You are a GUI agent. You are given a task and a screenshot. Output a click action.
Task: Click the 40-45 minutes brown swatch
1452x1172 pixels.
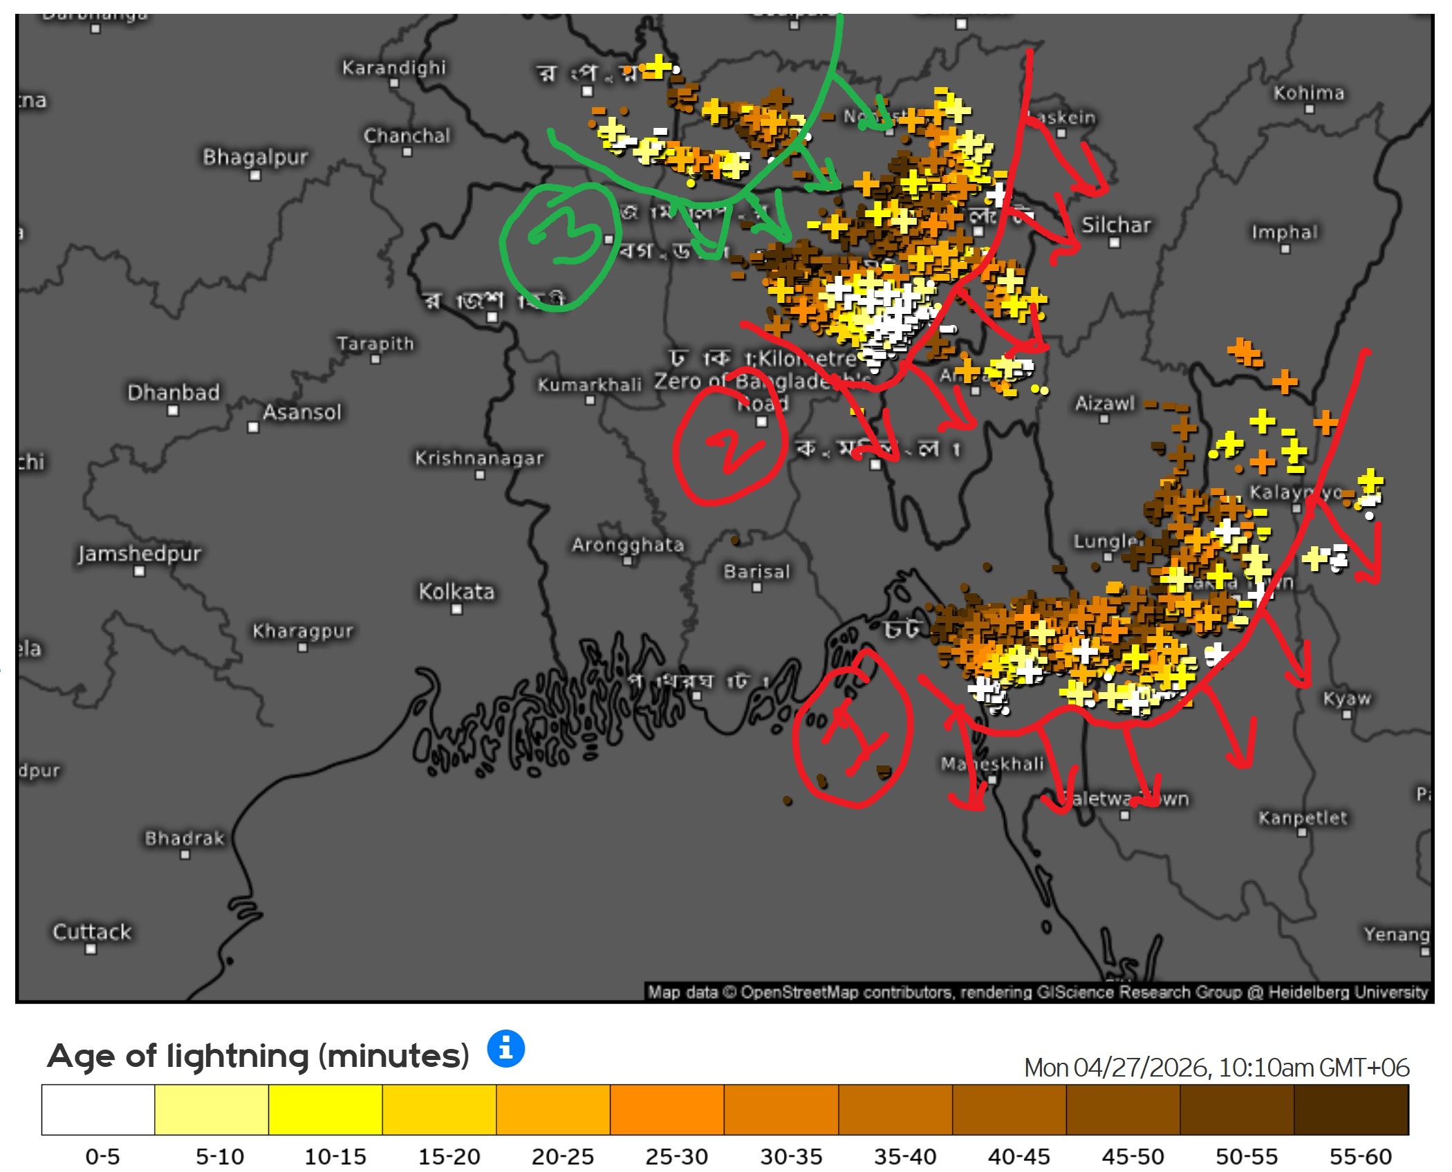coord(1009,1109)
